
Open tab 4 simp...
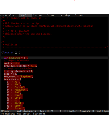point(67,15)
